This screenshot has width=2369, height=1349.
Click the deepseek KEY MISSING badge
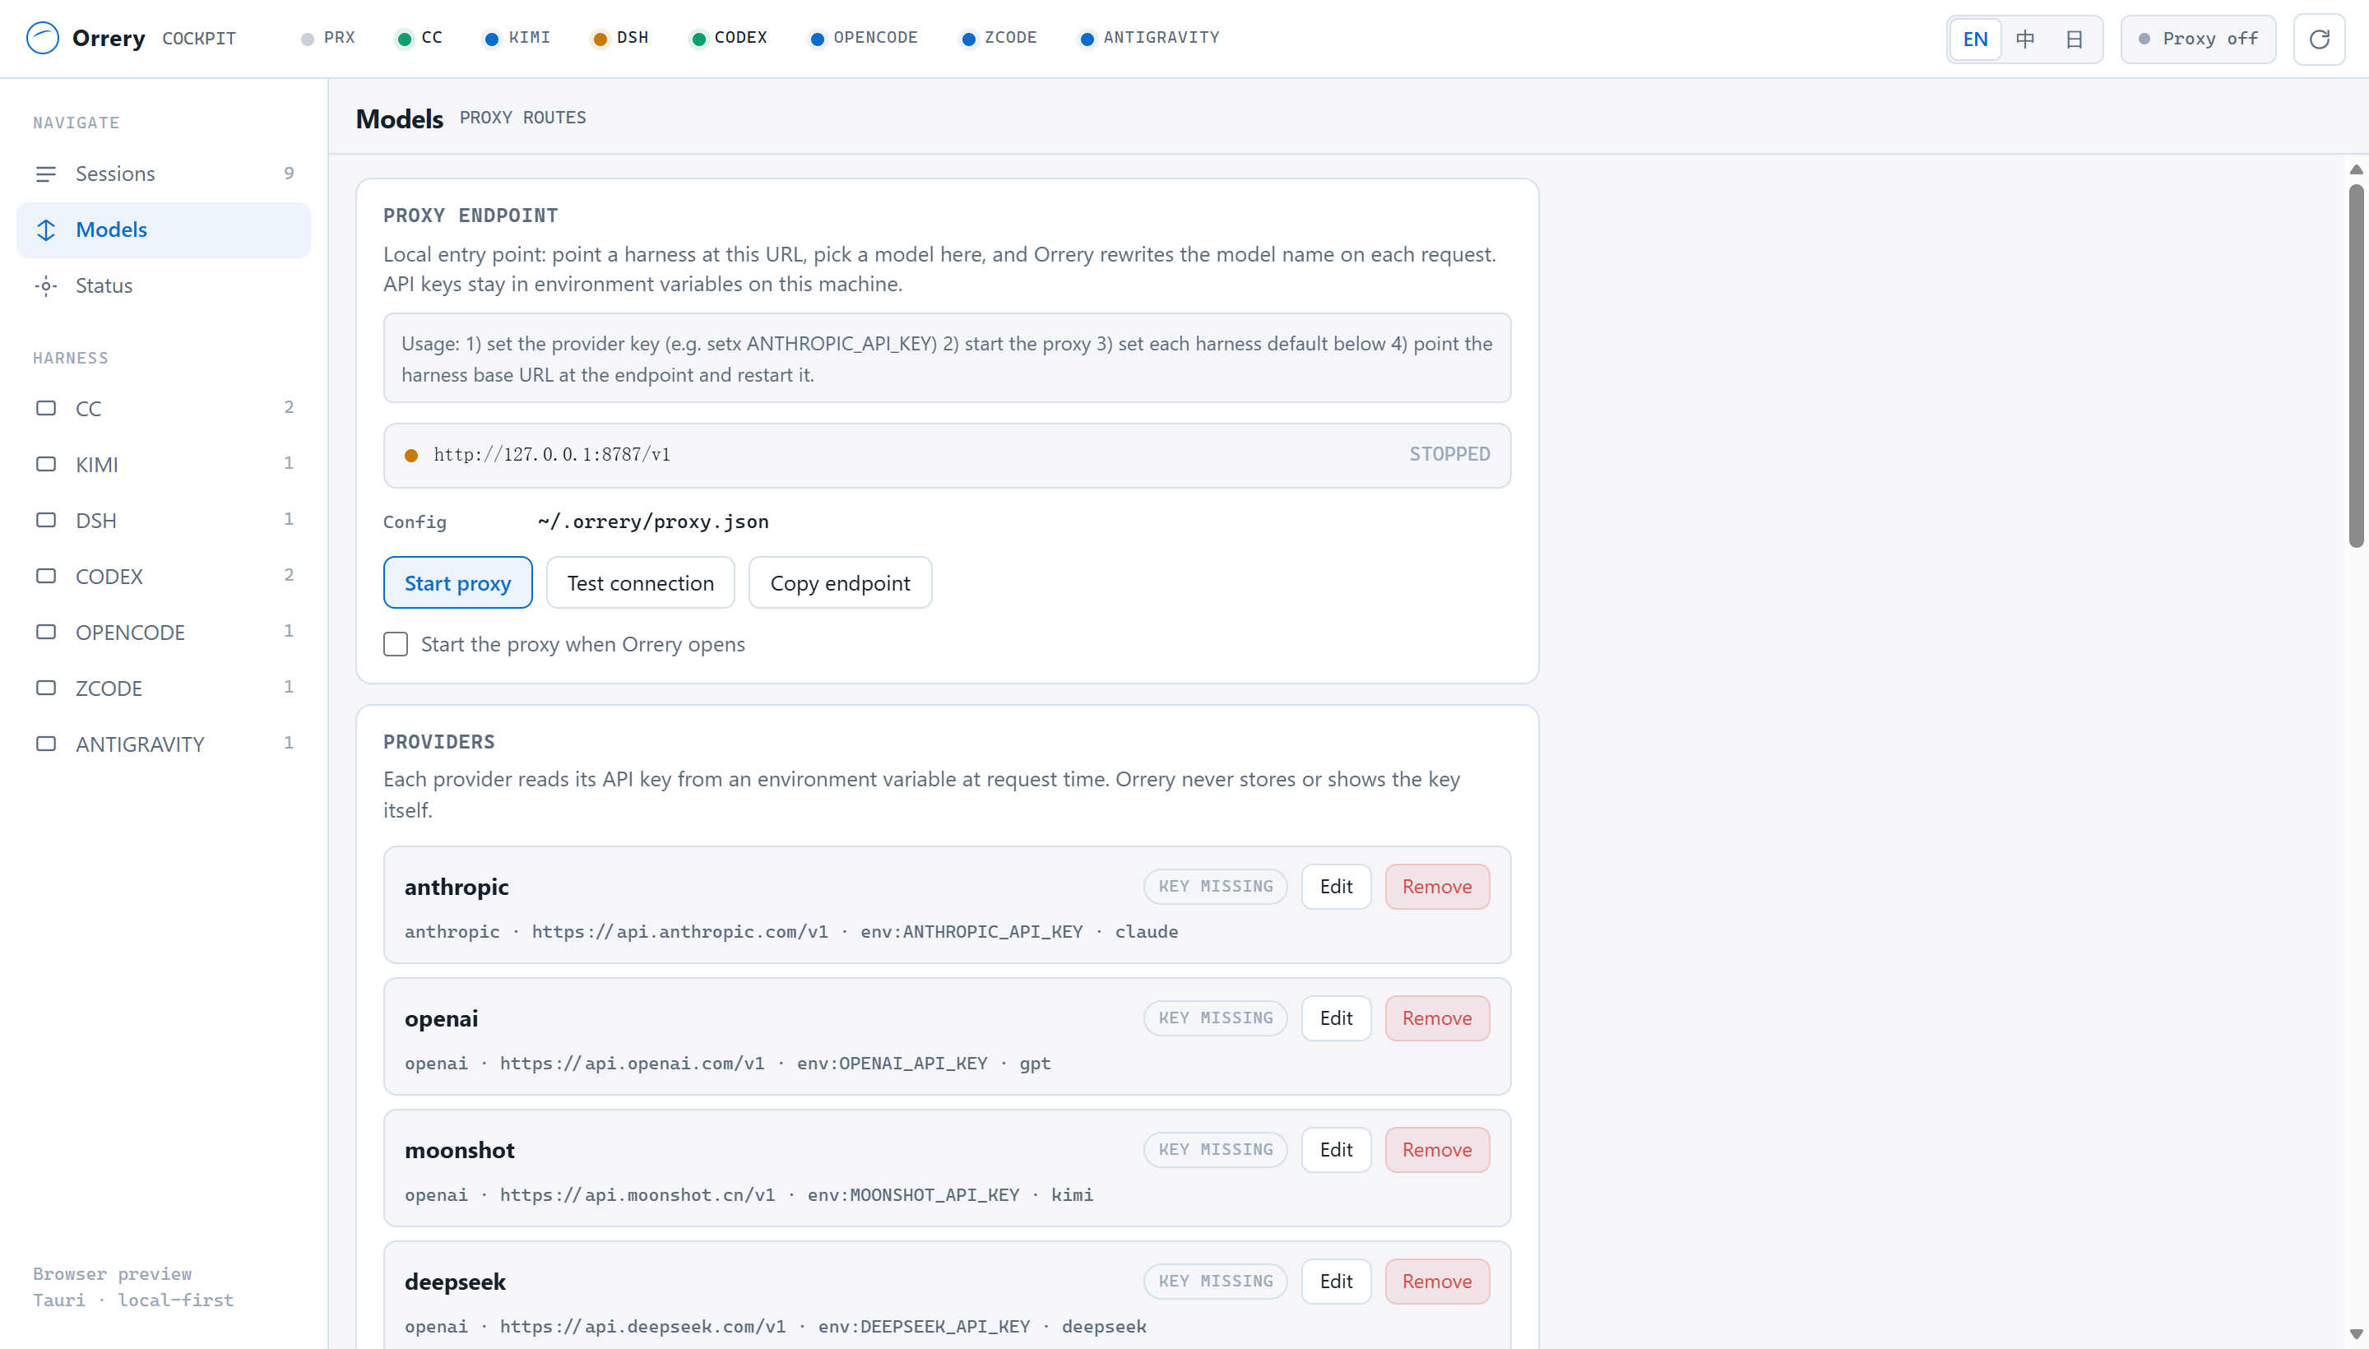pyautogui.click(x=1216, y=1282)
